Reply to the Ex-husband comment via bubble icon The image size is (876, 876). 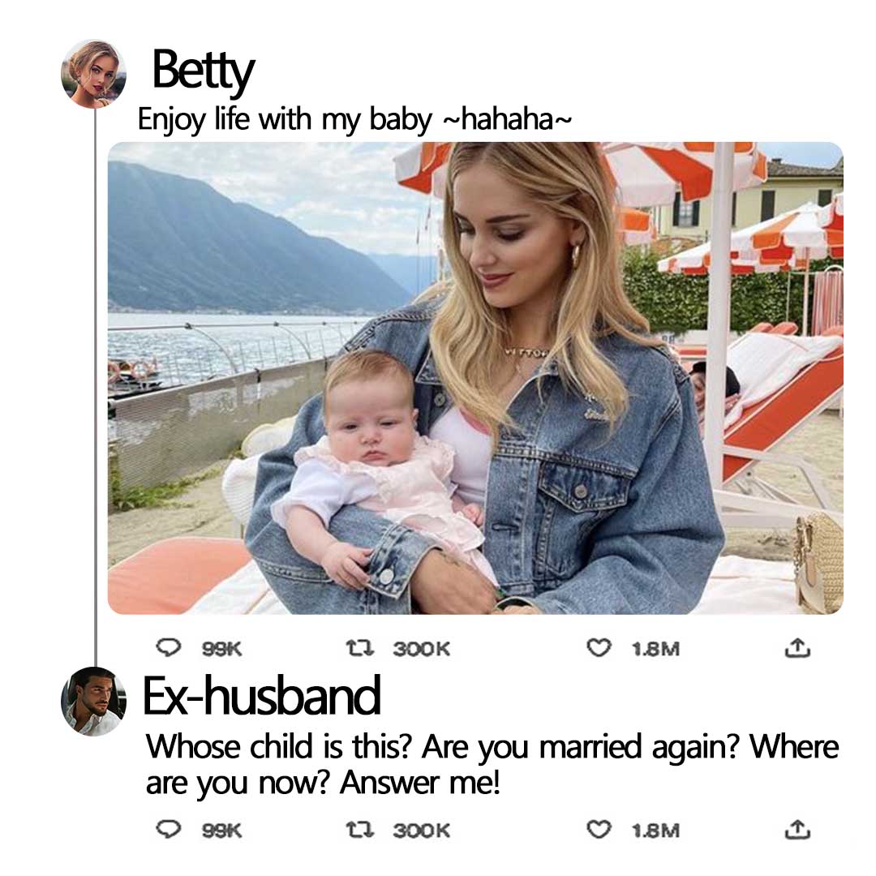coord(168,829)
